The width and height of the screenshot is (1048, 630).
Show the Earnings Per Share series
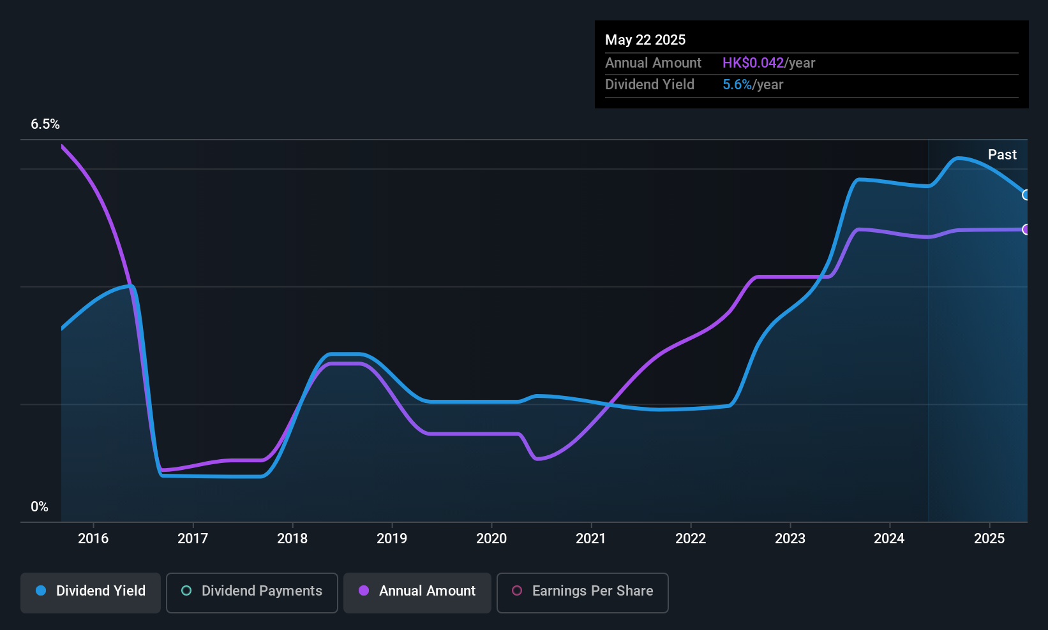point(582,592)
